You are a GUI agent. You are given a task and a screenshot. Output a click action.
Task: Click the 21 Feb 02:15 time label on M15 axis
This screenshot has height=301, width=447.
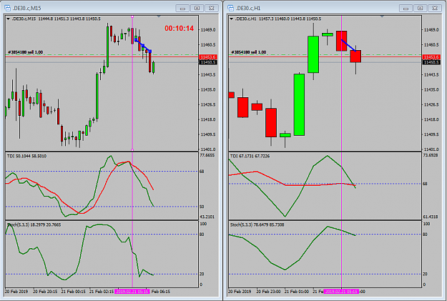tap(102, 292)
